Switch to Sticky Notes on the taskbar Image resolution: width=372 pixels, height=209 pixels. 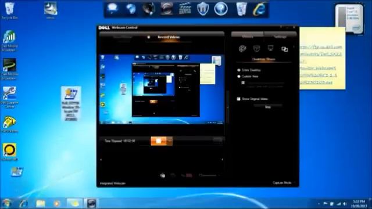(74, 203)
